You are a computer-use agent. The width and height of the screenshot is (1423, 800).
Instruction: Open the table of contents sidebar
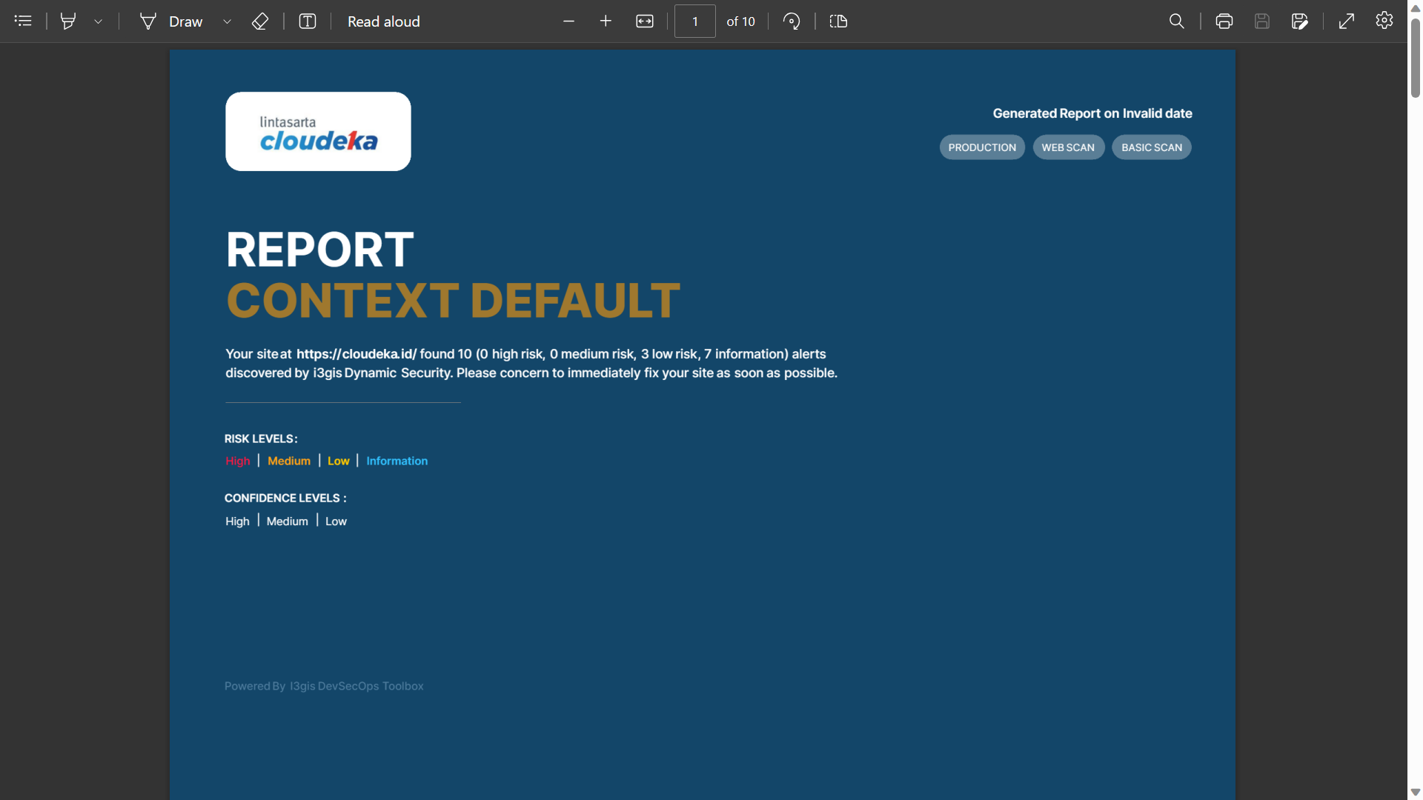pos(23,21)
